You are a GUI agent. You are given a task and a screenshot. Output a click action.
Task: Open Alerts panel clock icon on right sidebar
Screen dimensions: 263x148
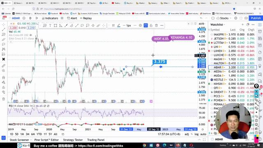coord(260,32)
